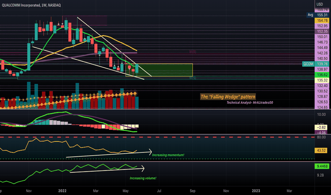Screen dimensions: 331x195
Task: Select the May label on time axis
Action: (x=125, y=191)
